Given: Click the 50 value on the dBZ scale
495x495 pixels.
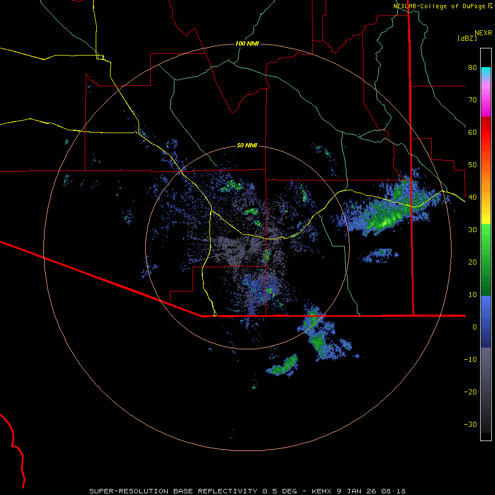Looking at the screenshot, I should (x=472, y=165).
